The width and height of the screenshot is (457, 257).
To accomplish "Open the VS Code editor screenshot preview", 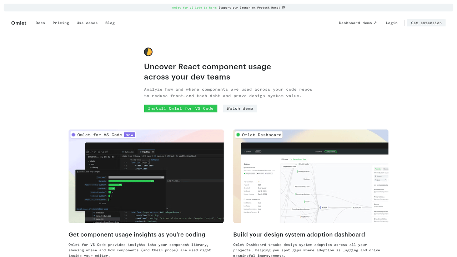I will coord(146,176).
